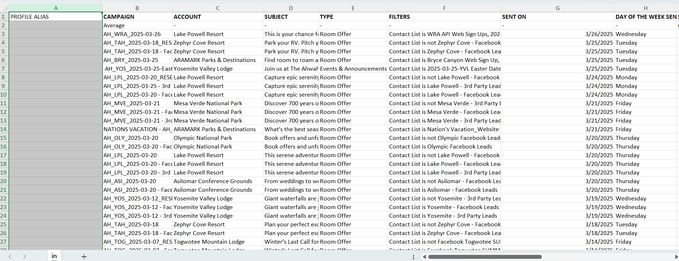Image resolution: width=679 pixels, height=261 pixels.
Task: Click 'Contact List is Olympic Facebook Leads' cell
Action: point(444,146)
